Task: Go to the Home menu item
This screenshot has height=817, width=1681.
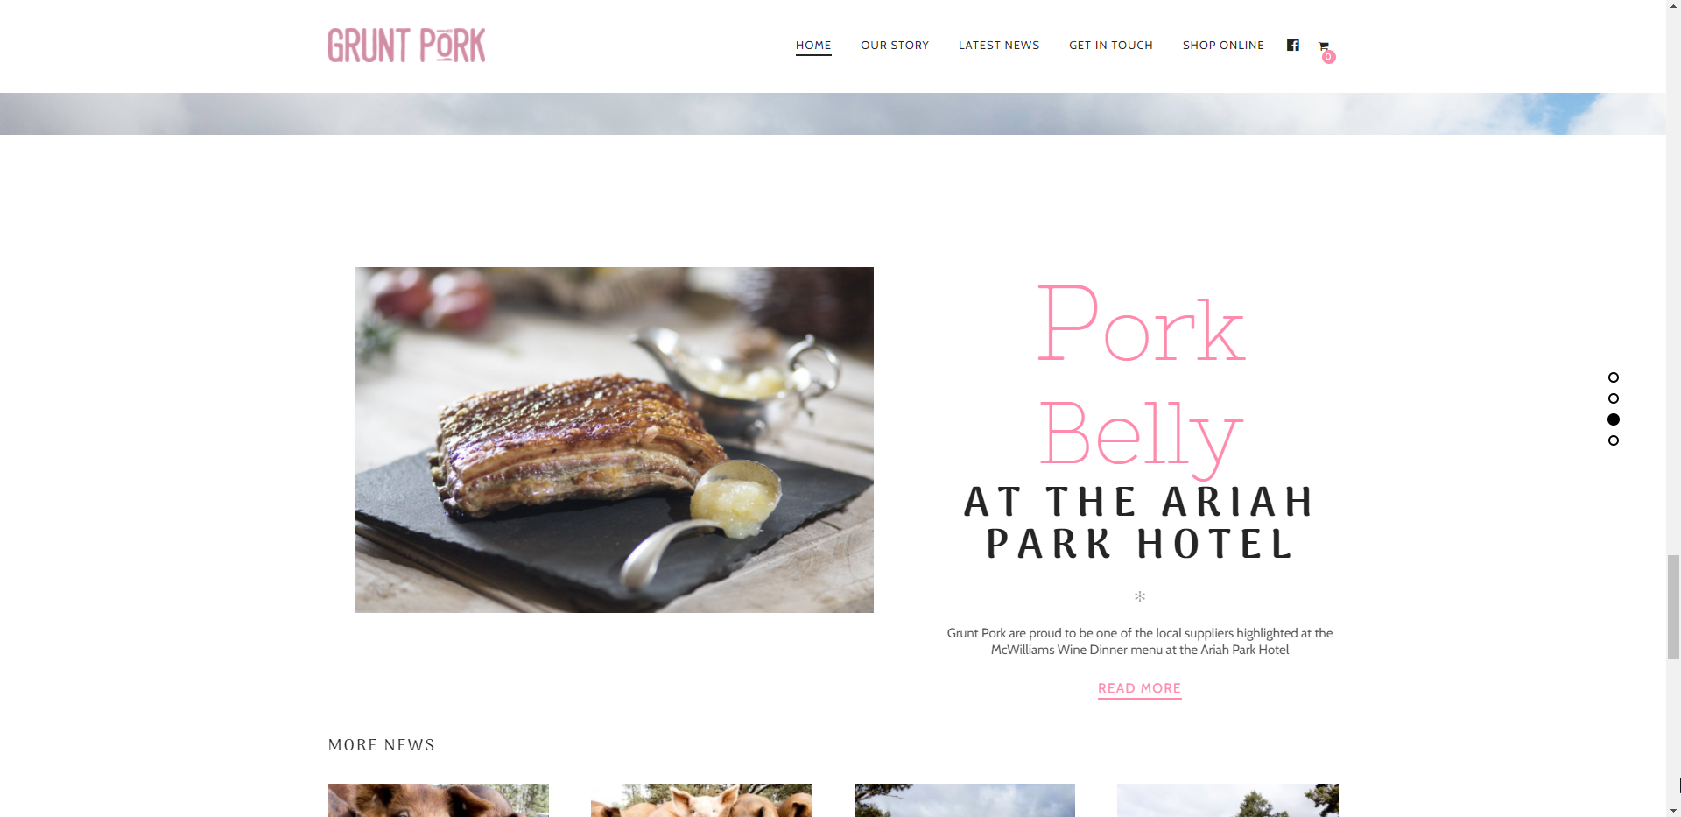Action: (813, 46)
